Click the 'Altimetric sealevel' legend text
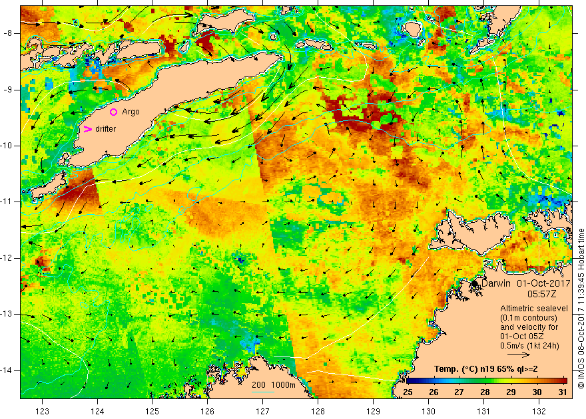The image size is (586, 419). tap(534, 309)
